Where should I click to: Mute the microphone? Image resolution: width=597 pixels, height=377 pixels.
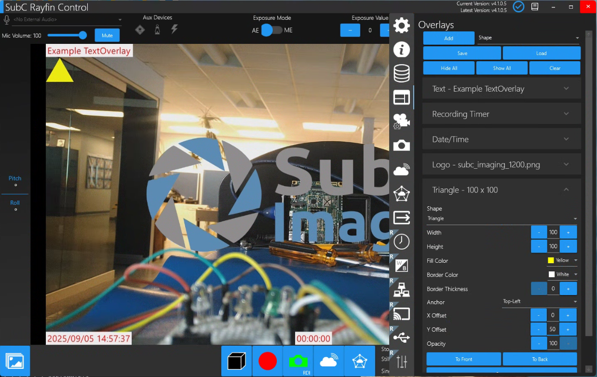107,35
